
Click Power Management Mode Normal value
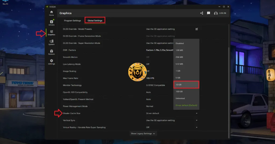pyautogui.click(x=150, y=106)
